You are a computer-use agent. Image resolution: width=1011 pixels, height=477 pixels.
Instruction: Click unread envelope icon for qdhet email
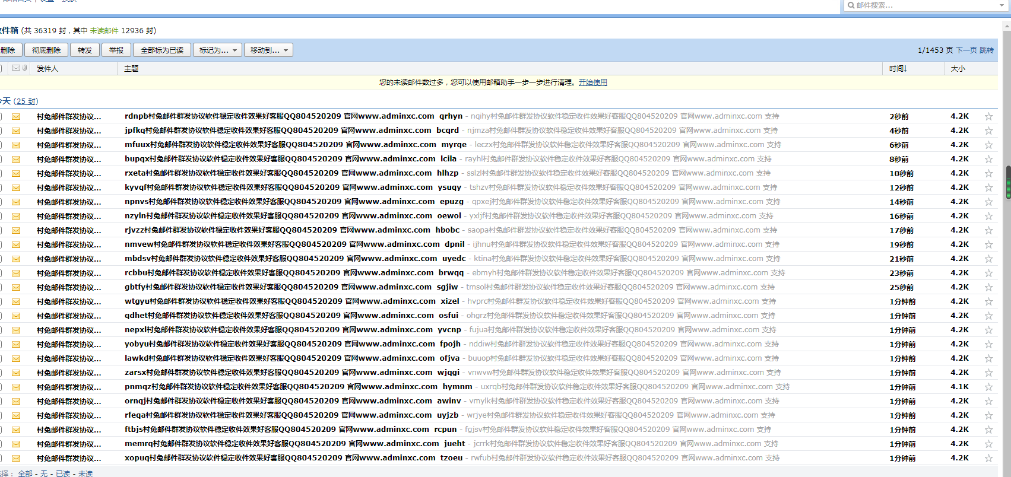coord(16,316)
